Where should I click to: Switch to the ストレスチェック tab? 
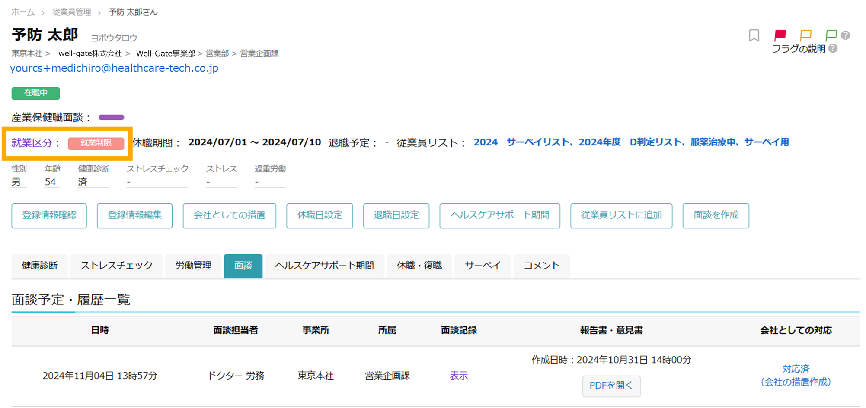116,266
